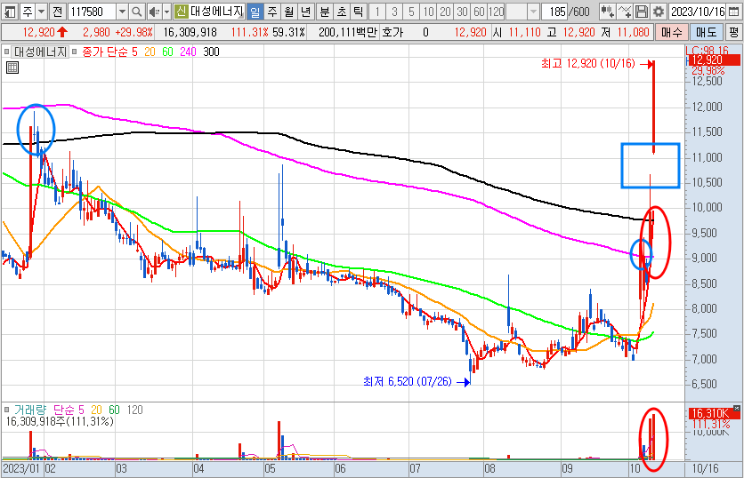This screenshot has height=478, width=744.
Task: Click the 평 button
Action: point(734,32)
